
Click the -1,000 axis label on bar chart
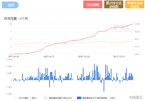pyautogui.click(x=9, y=87)
